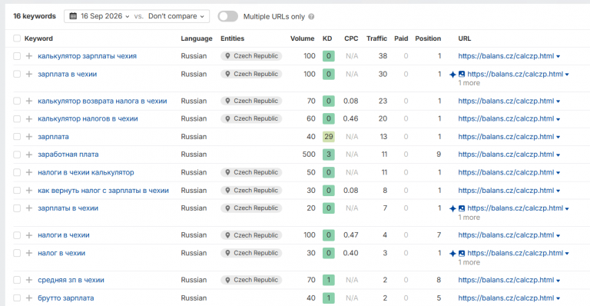Click the plus icon for налоги в чехии
This screenshot has height=306, width=590.
pyautogui.click(x=29, y=235)
